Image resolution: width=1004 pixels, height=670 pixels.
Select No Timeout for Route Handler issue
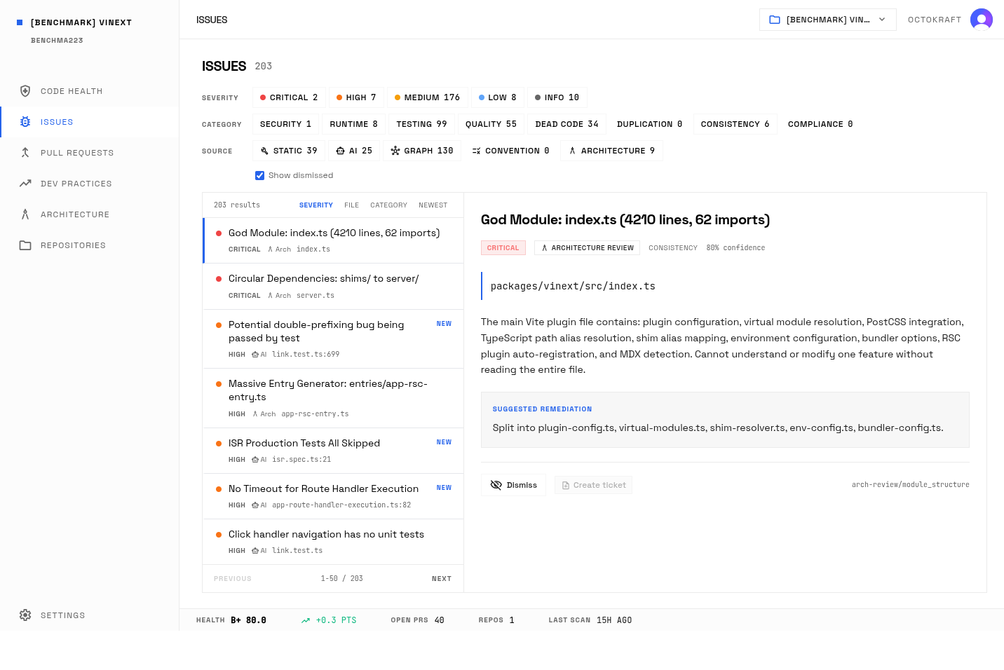(333, 496)
